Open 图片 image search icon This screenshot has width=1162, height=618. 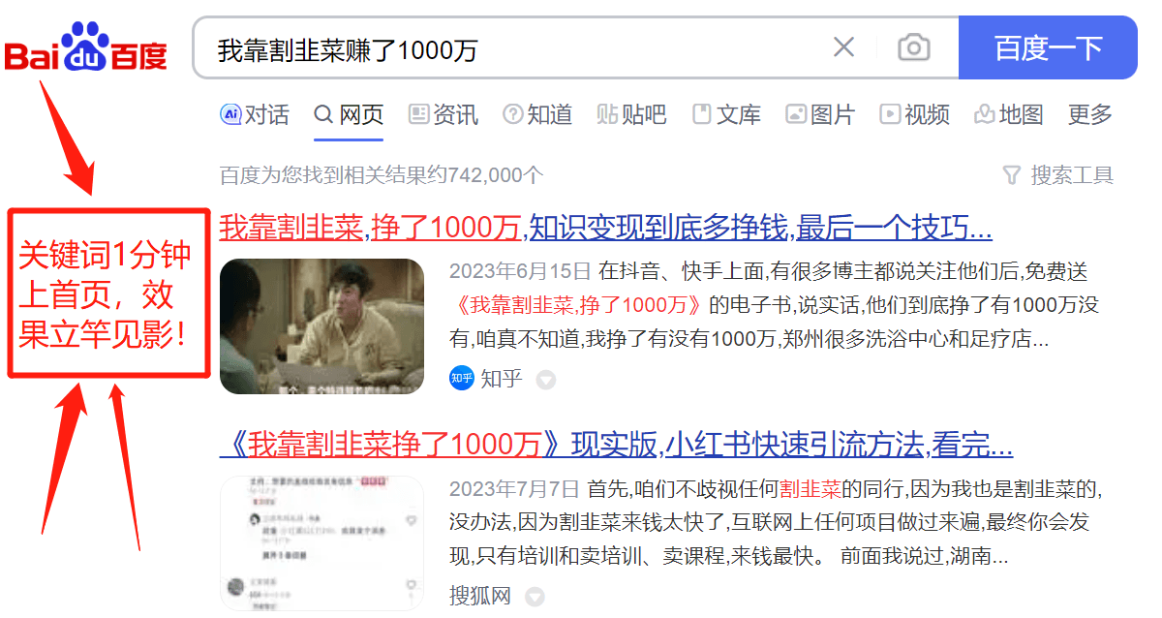(795, 113)
